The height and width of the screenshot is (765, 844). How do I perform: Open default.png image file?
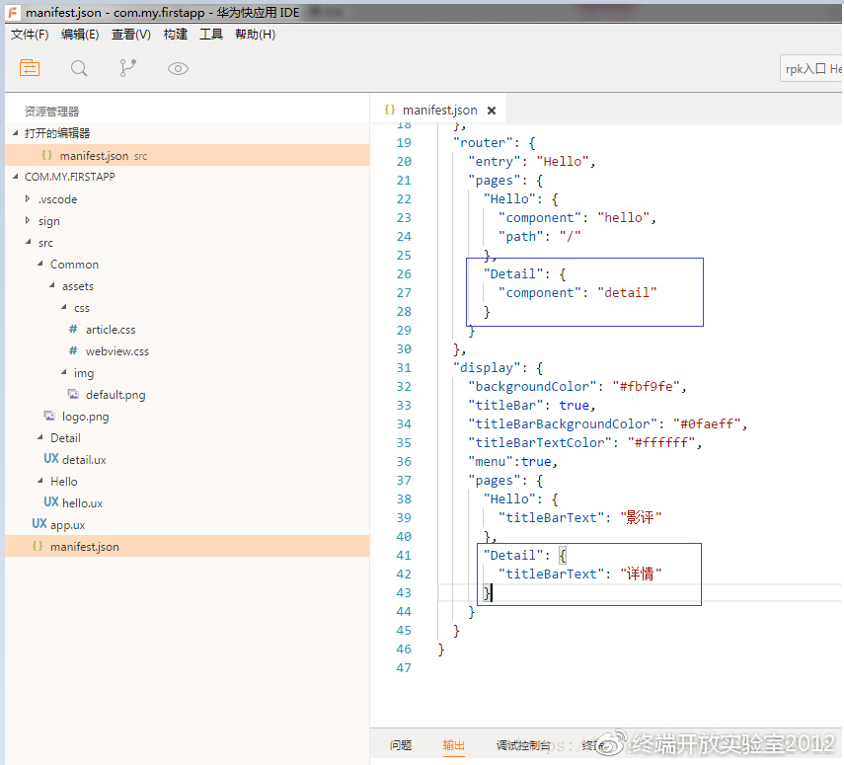tap(115, 395)
